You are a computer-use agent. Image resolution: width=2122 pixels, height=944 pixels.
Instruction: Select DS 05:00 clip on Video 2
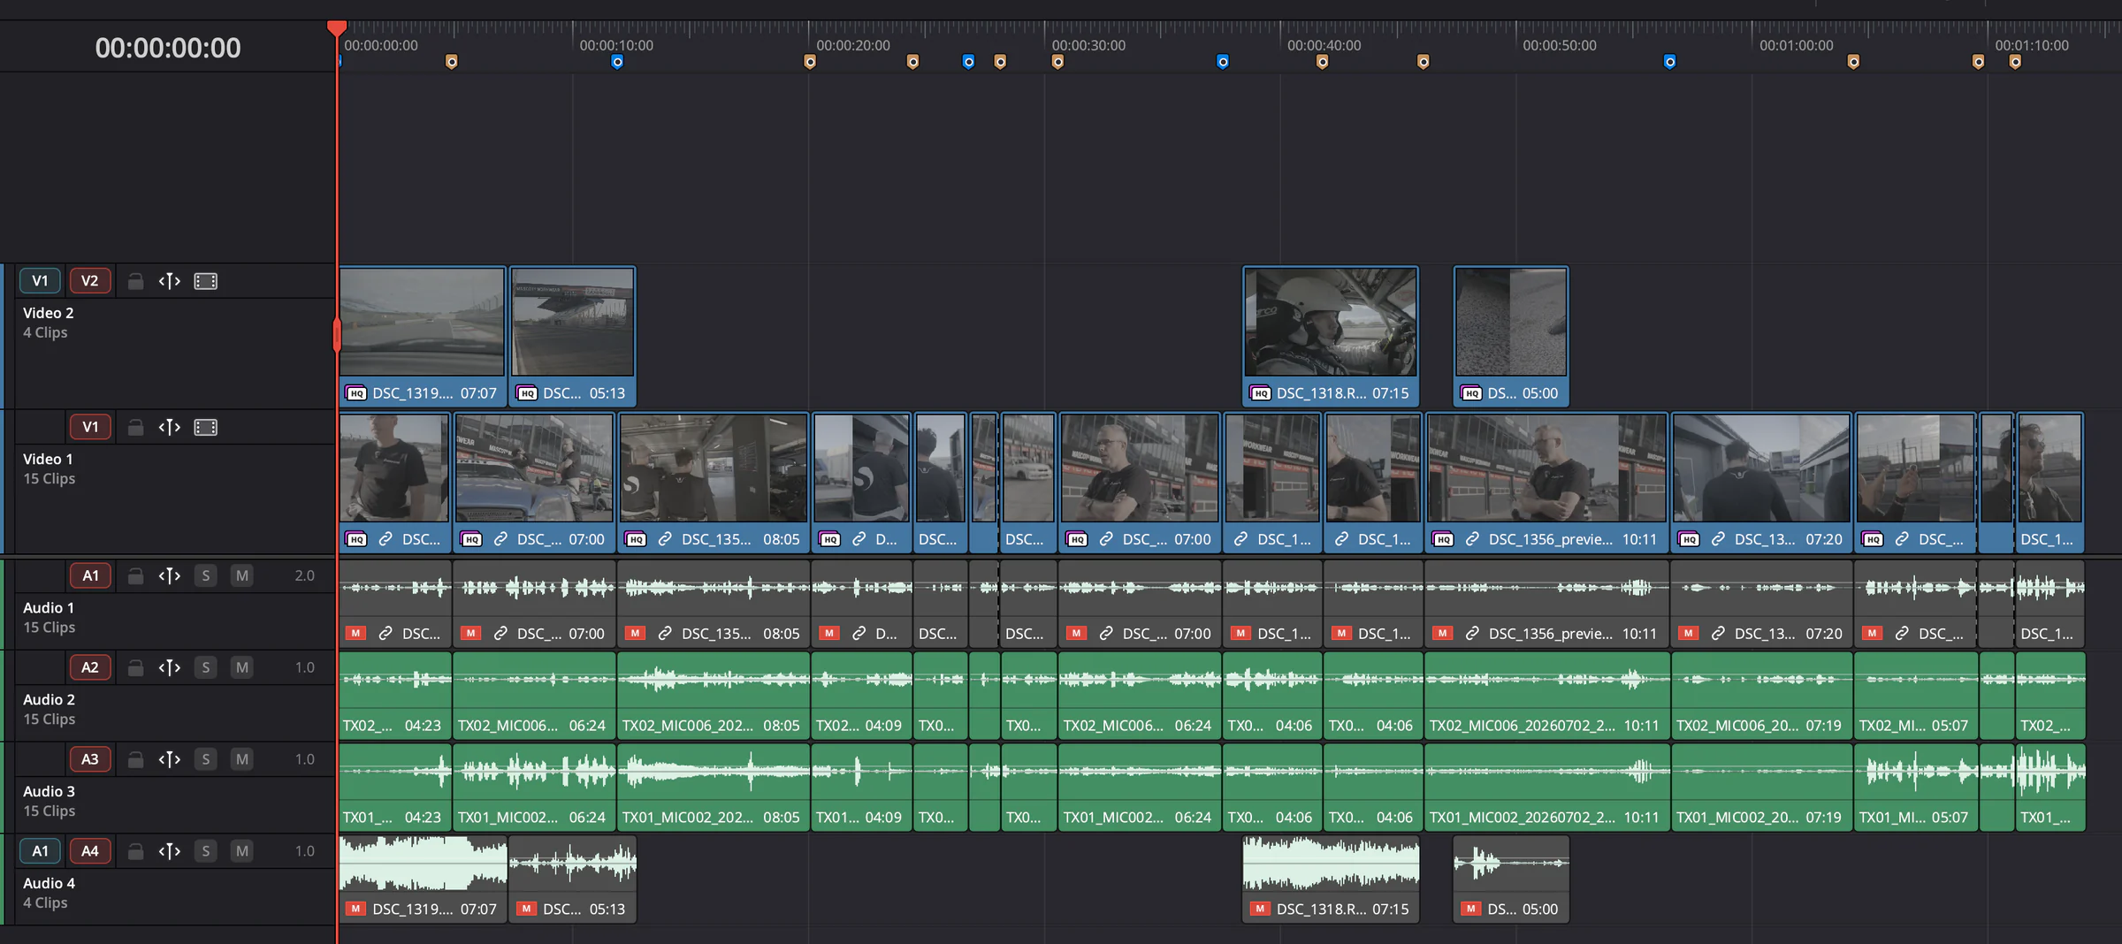1511,336
